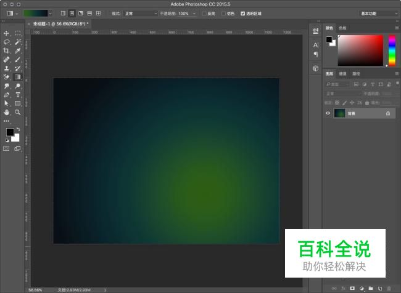Enable the 反向 (Reverse) checkbox

coord(205,13)
